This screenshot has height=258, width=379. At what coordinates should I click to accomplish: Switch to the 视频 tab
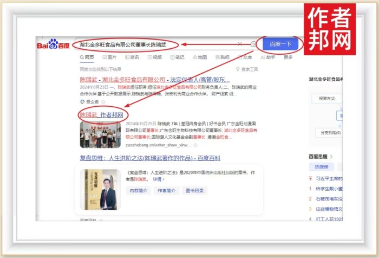pos(154,57)
